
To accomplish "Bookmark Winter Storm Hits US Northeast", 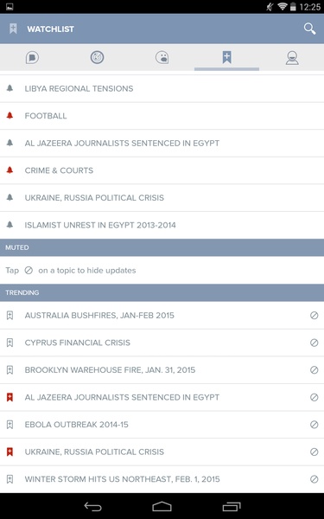I will point(10,479).
